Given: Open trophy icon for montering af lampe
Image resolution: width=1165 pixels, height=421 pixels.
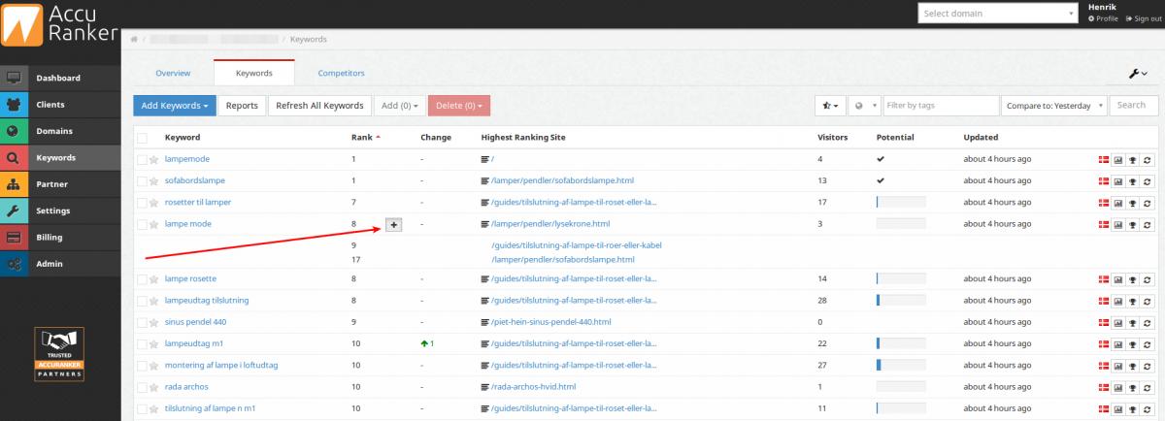Looking at the screenshot, I should pos(1133,366).
